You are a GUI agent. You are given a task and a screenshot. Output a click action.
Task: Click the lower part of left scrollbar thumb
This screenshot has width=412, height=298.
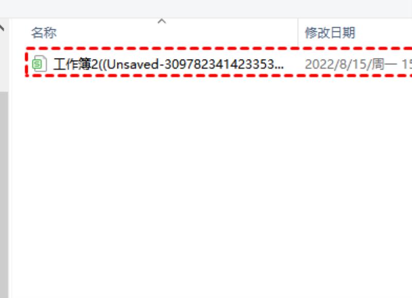tap(4, 262)
